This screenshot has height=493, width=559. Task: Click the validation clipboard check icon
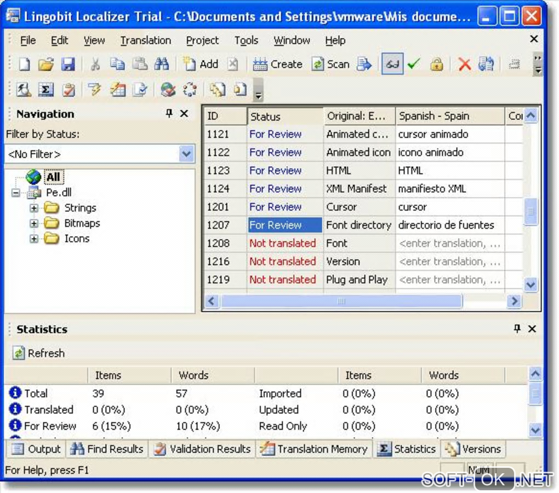(x=69, y=90)
